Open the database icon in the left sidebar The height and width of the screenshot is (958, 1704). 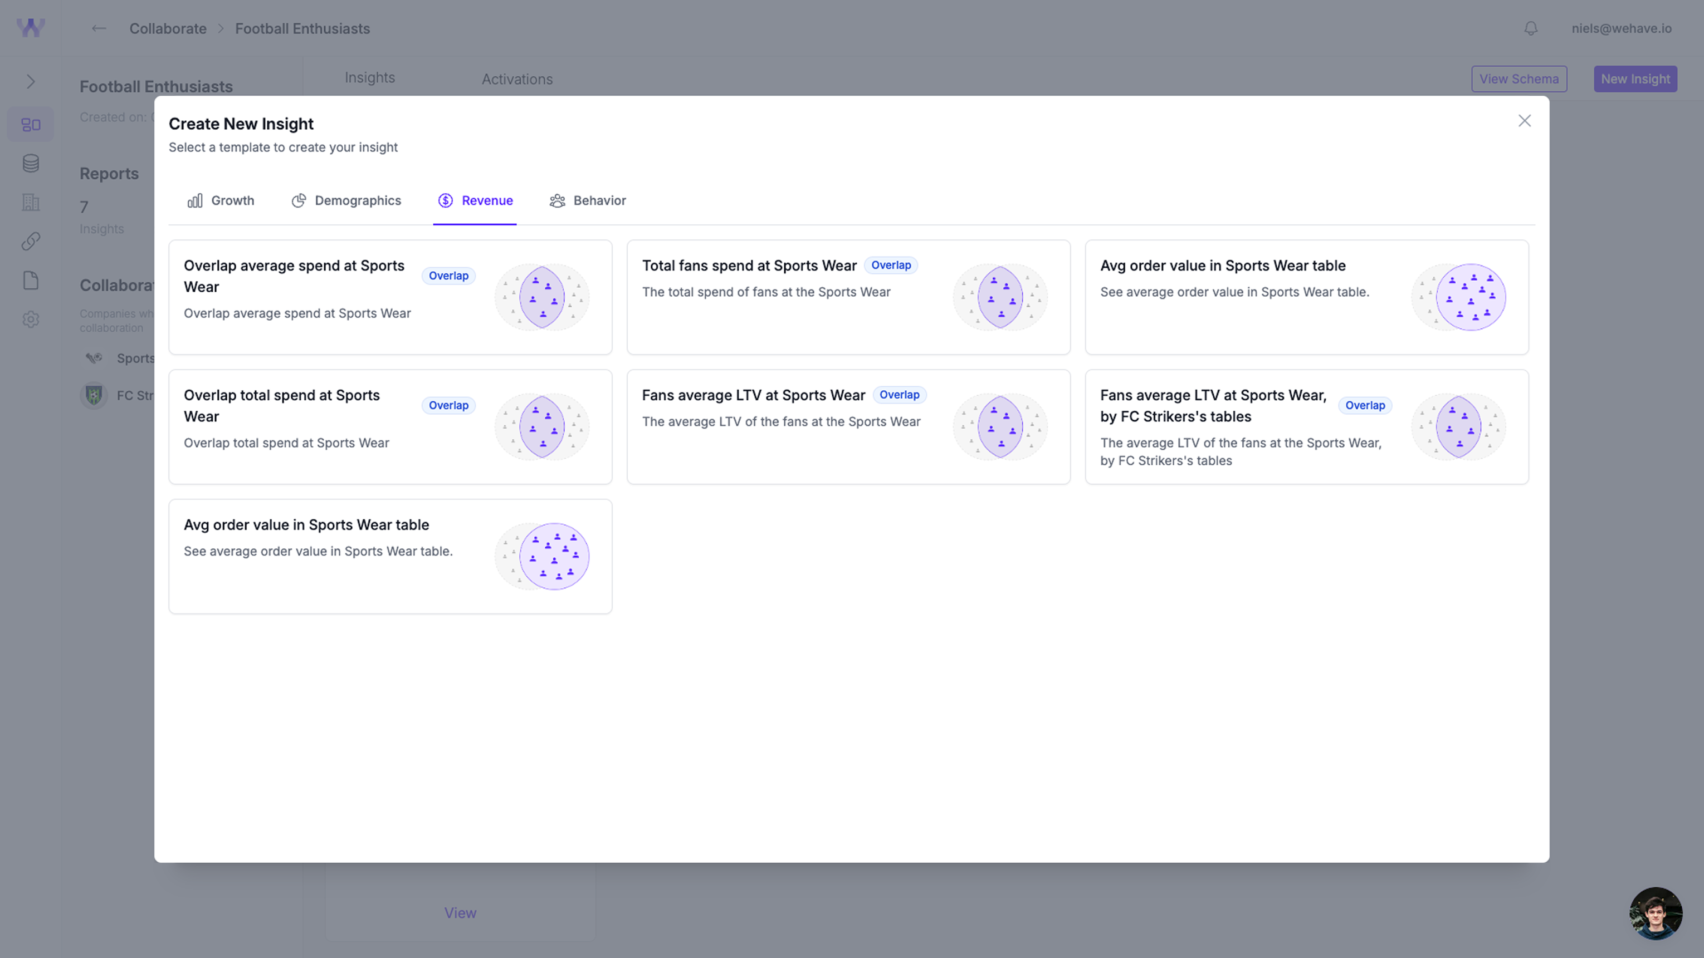31,163
